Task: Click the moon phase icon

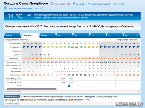Action: 69,86
